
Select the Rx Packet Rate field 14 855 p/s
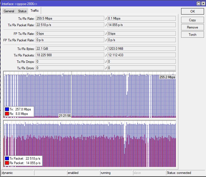click(x=141, y=25)
